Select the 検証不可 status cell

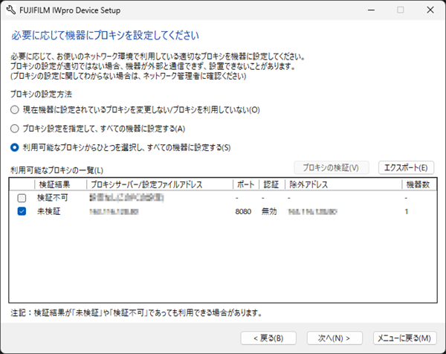point(53,198)
